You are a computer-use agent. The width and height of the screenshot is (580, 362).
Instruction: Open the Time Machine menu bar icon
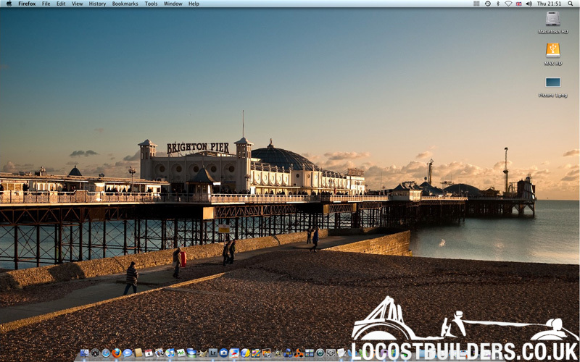pos(487,4)
